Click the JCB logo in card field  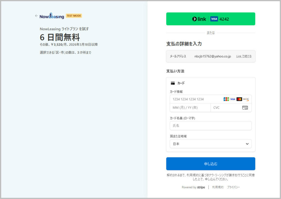click(x=226, y=99)
